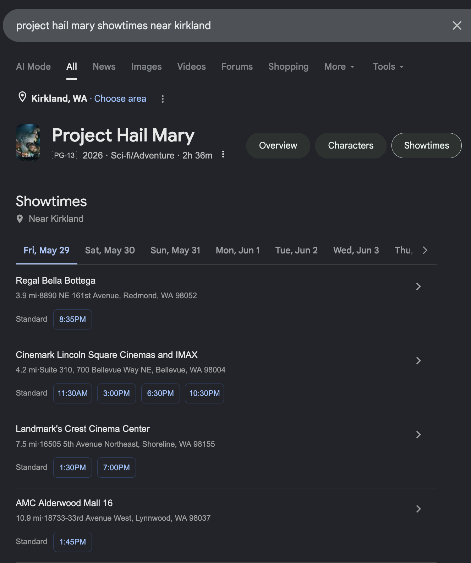Viewport: 471px width, 563px height.
Task: Open Landmark's Crest Cinema Center name
Action: (x=83, y=429)
